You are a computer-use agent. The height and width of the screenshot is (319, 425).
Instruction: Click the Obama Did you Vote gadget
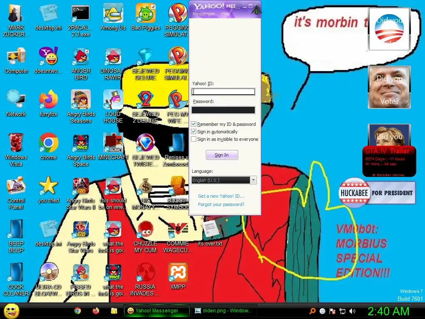click(x=389, y=29)
